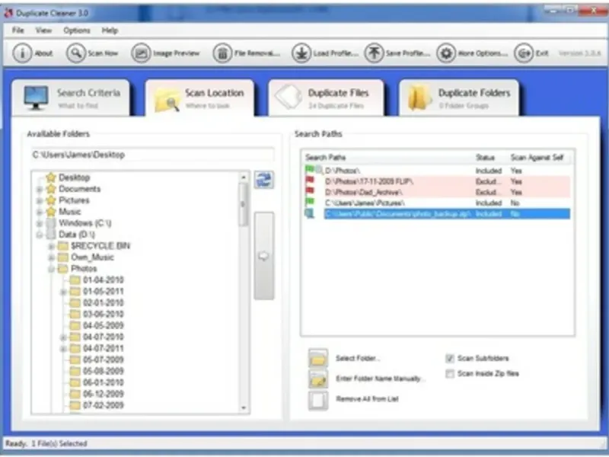Expand the Windows (C:) drive node

click(40, 223)
